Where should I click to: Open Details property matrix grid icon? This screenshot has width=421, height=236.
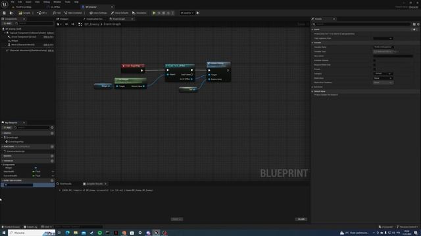point(414,24)
